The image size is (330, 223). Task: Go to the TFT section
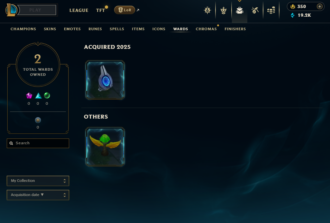(101, 10)
